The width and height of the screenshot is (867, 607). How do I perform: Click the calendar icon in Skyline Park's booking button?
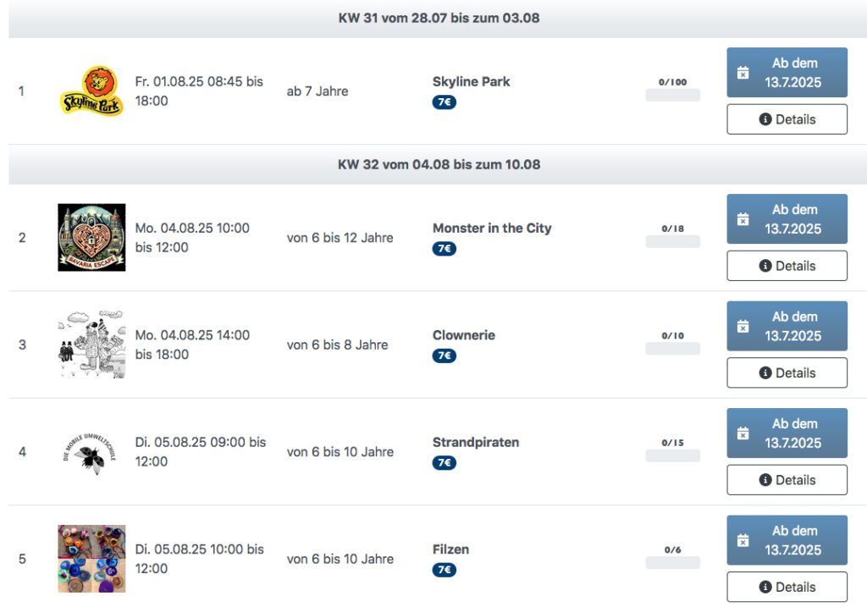coord(743,73)
